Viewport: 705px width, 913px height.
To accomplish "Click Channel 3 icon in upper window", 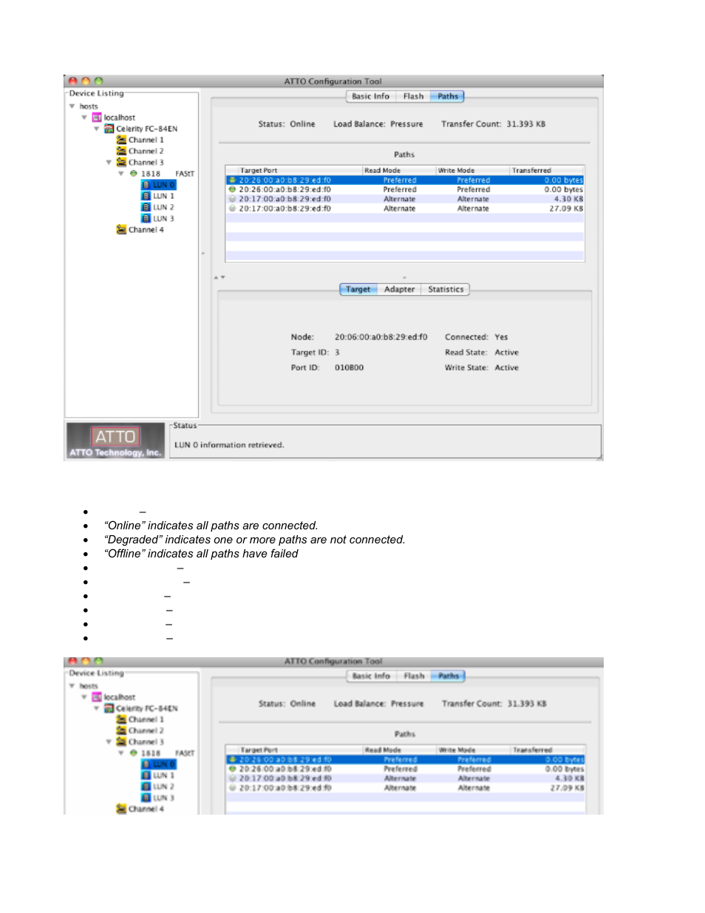I will [121, 162].
